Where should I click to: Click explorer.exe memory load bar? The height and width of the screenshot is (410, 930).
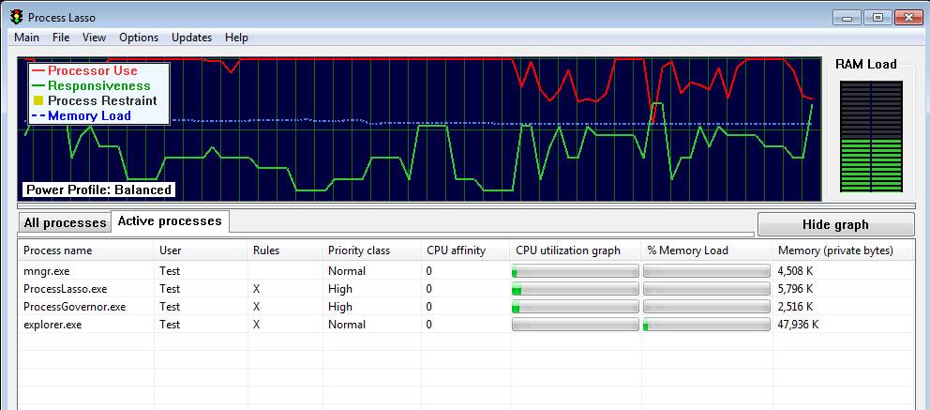tap(706, 325)
